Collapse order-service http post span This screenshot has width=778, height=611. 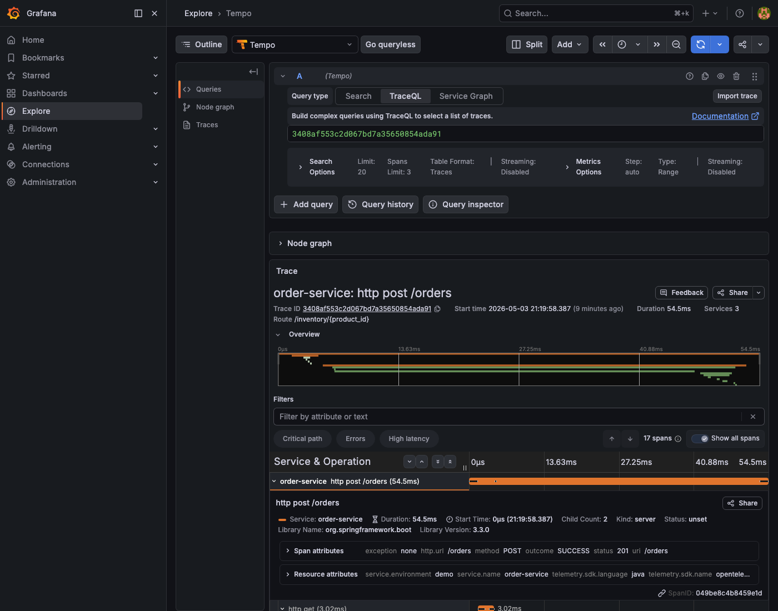click(274, 482)
